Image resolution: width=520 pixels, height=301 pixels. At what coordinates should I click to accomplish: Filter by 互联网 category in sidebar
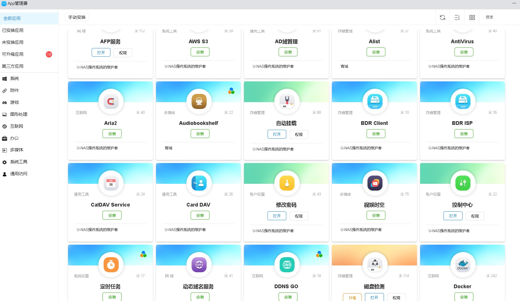click(x=17, y=126)
